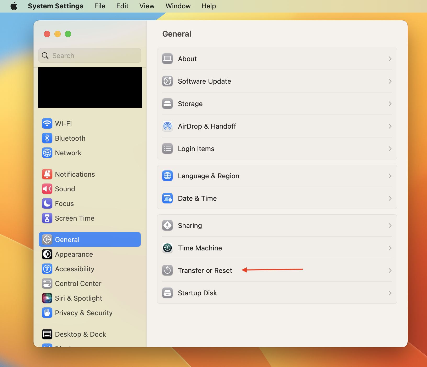Viewport: 427px width, 367px height.
Task: Select the Siri & Spotlight label
Action: click(x=78, y=298)
